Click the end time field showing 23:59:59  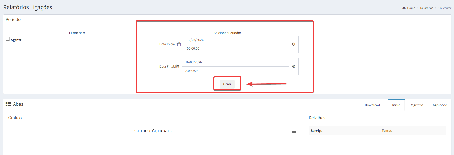tap(235, 71)
